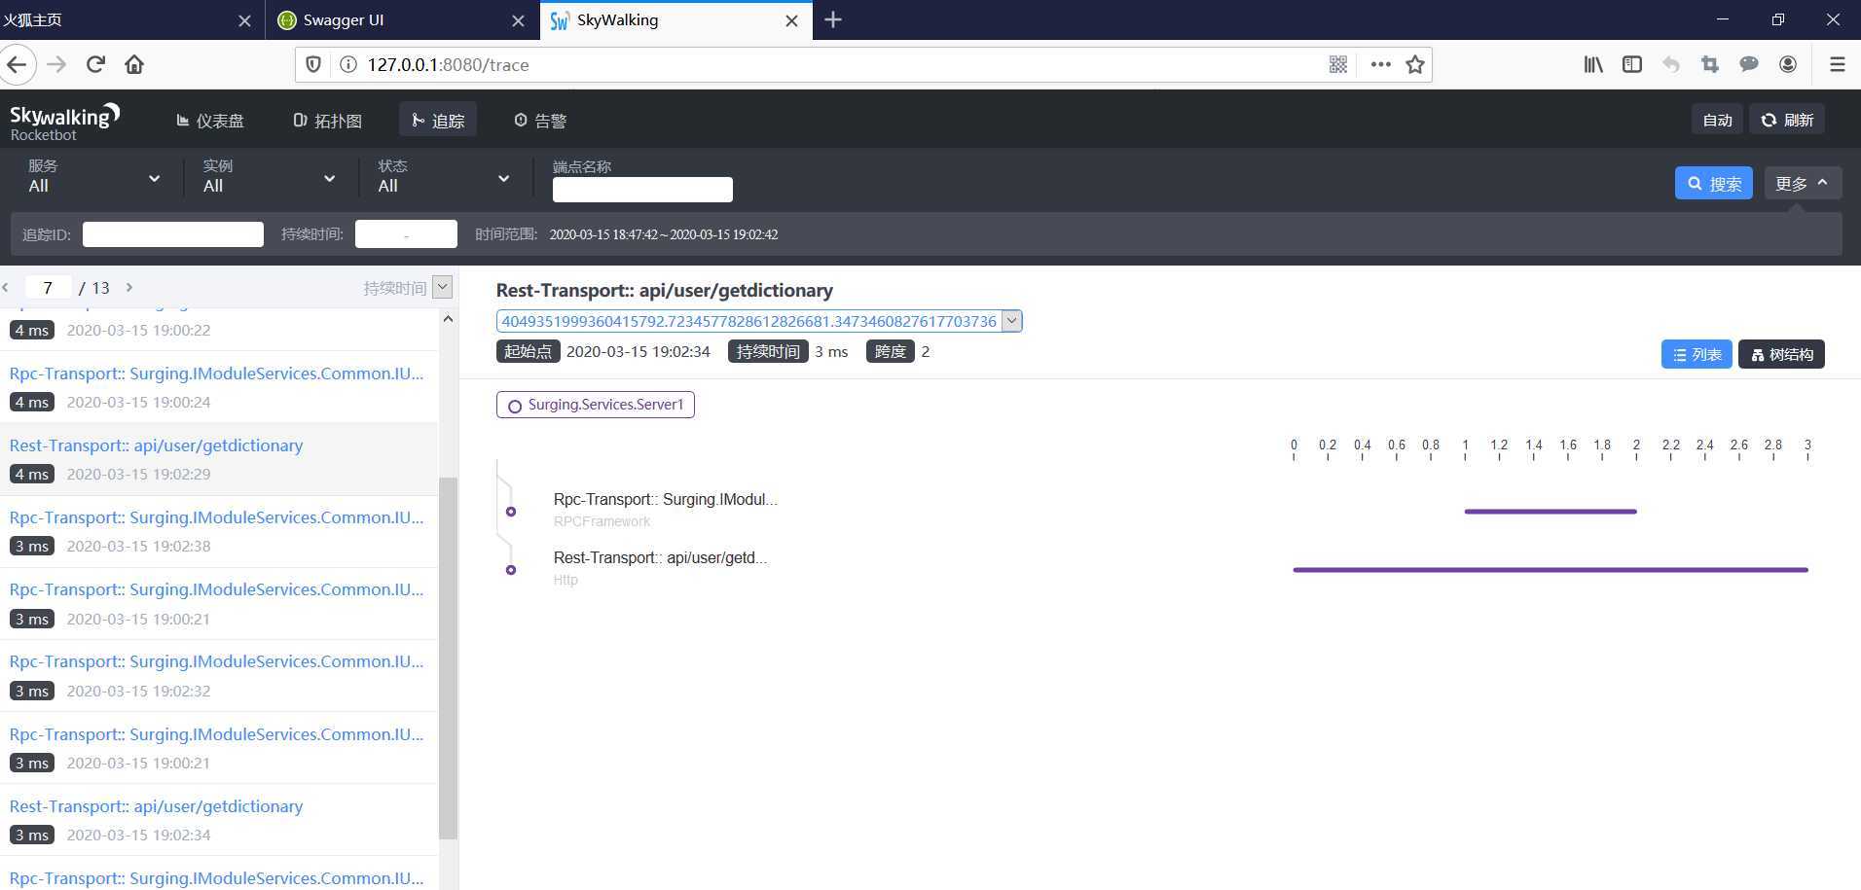1861x890 pixels.
Task: Open Rpc-Transport trace at 19:00:24
Action: (x=219, y=387)
